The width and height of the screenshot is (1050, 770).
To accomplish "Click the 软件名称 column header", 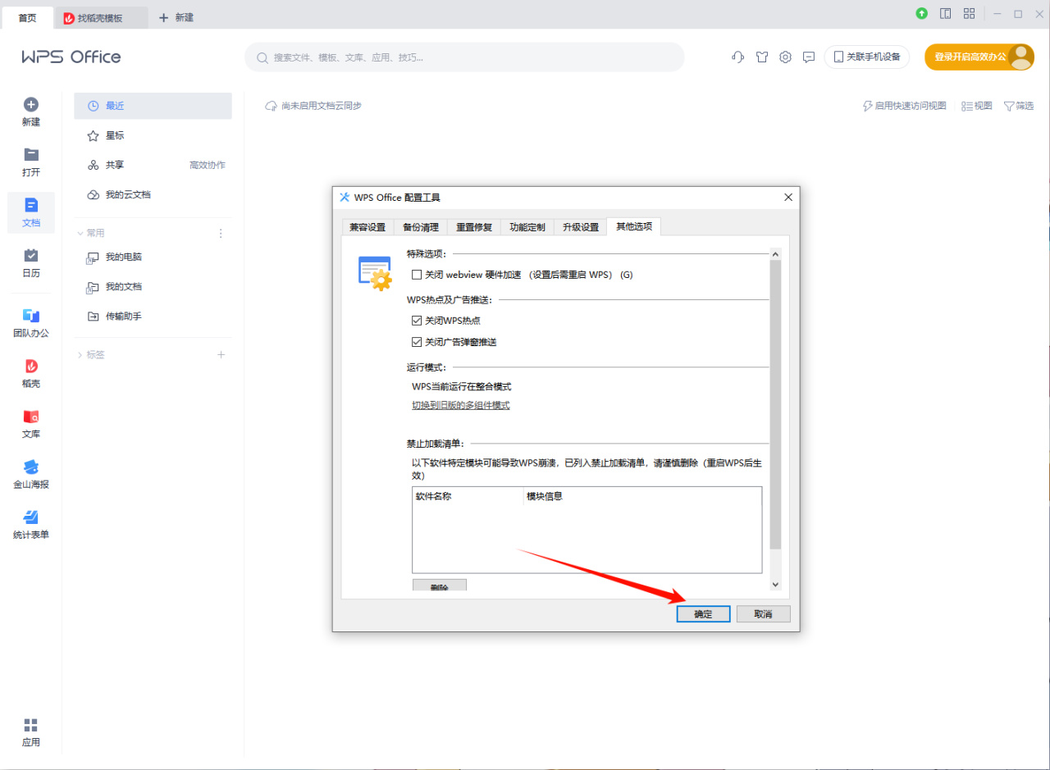I will 468,496.
